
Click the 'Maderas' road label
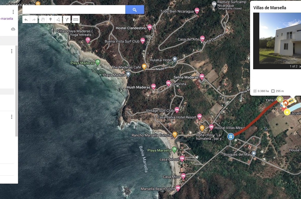coord(162,68)
